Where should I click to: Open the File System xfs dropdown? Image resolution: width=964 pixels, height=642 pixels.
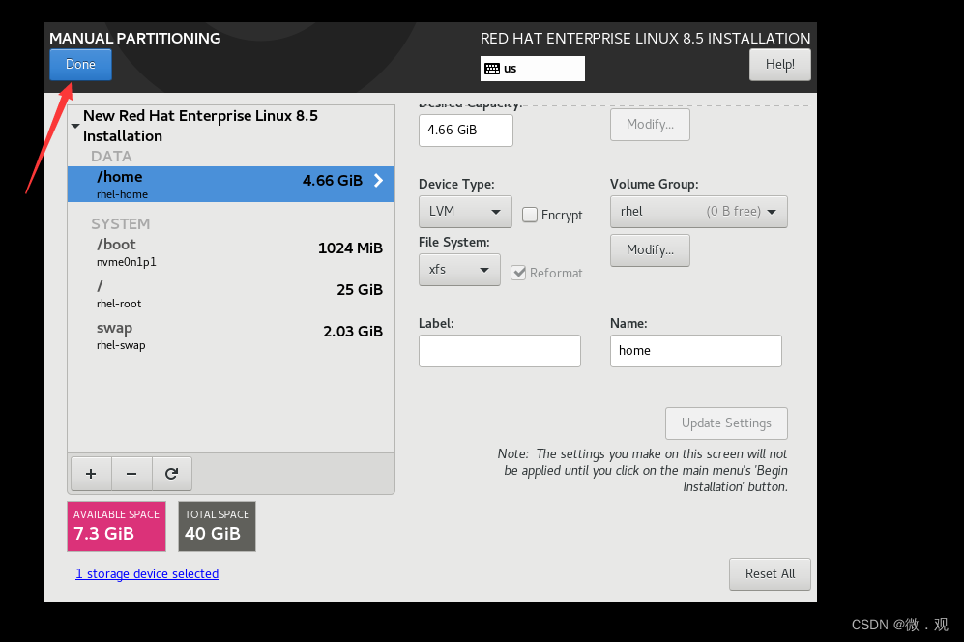tap(459, 270)
